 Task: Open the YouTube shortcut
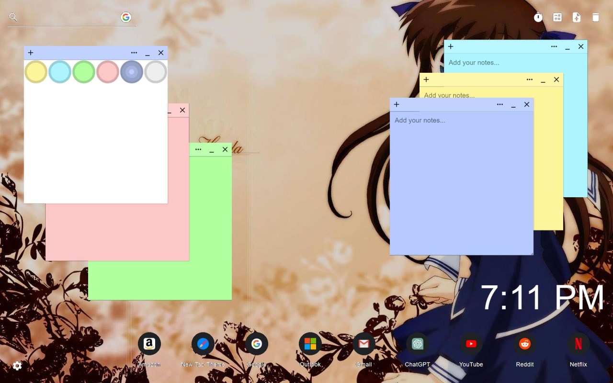(471, 344)
